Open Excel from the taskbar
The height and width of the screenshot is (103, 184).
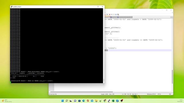pos(113,101)
